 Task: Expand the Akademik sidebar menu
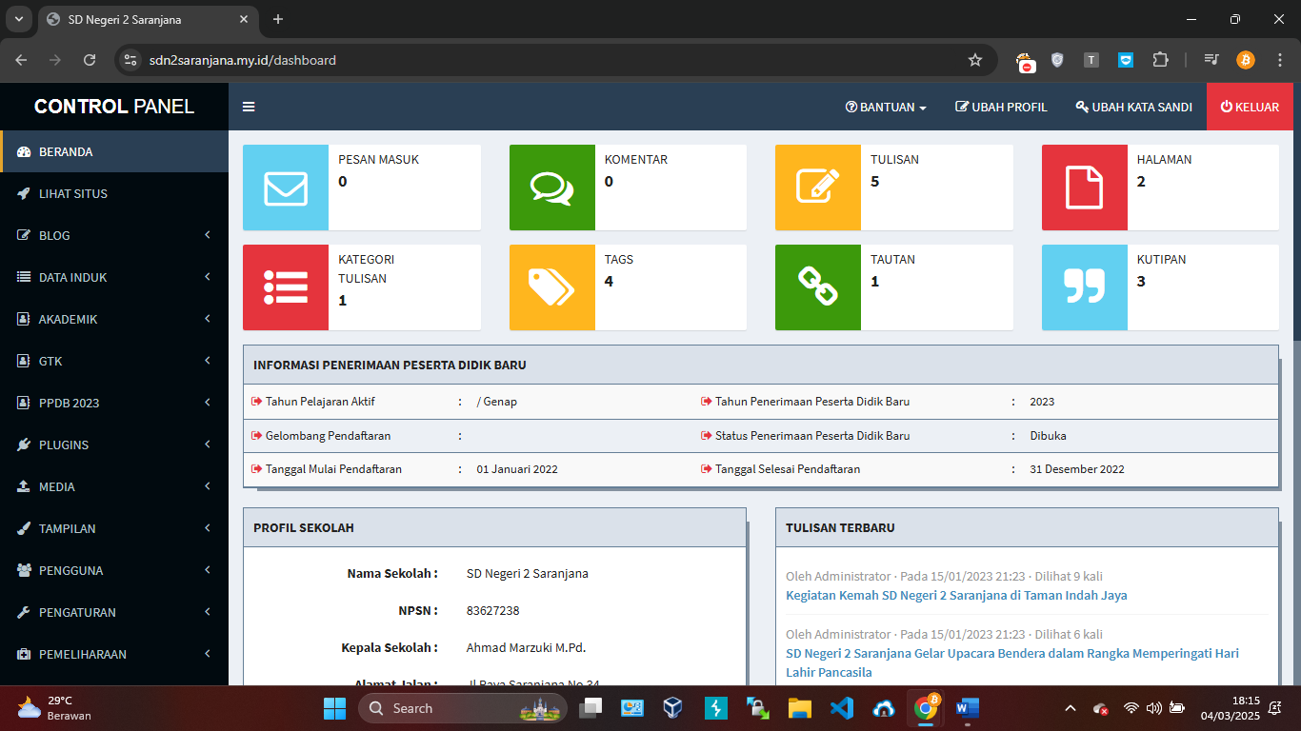tap(114, 319)
